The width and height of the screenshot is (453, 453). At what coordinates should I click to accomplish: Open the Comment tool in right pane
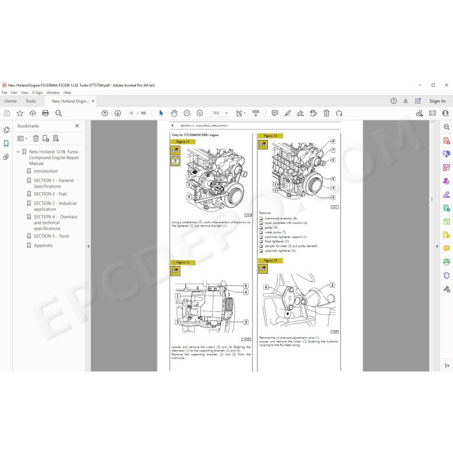[x=447, y=249]
